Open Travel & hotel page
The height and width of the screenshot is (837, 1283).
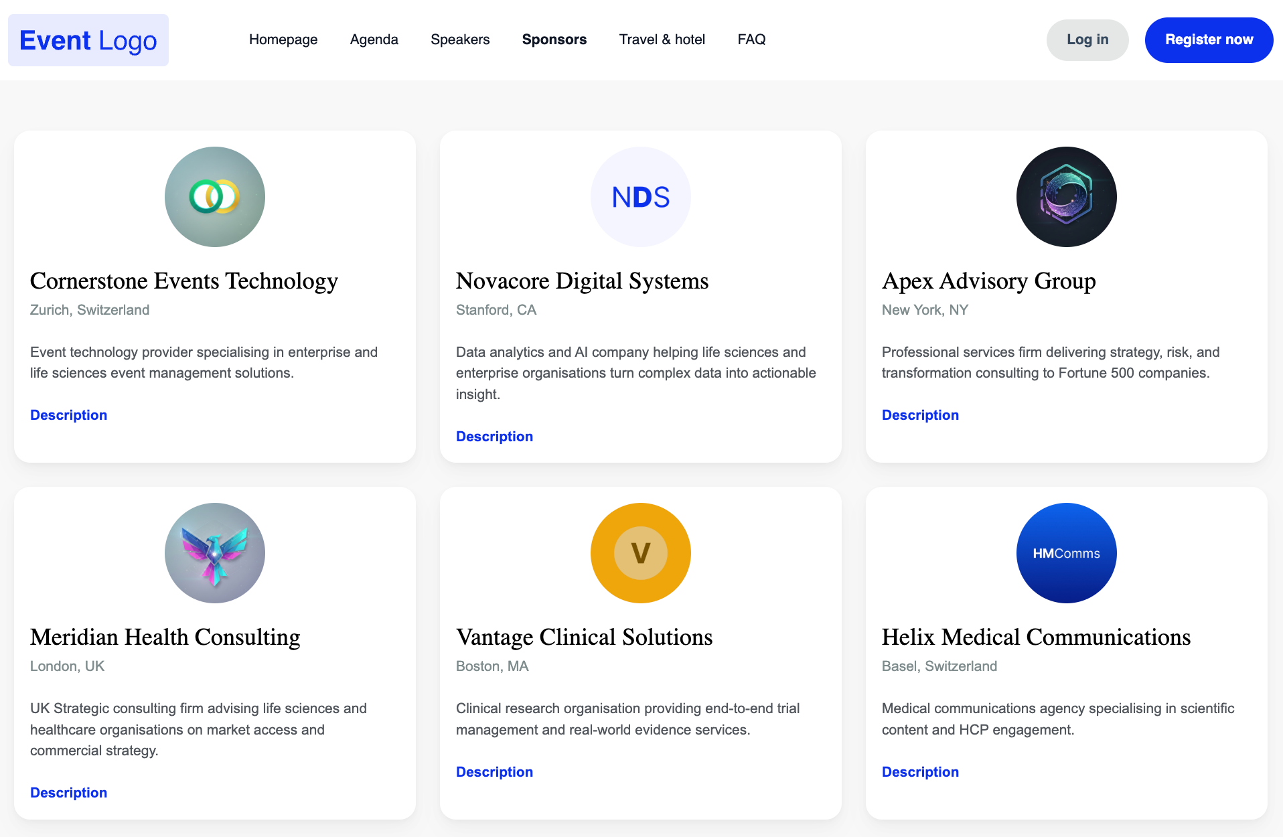(x=662, y=40)
